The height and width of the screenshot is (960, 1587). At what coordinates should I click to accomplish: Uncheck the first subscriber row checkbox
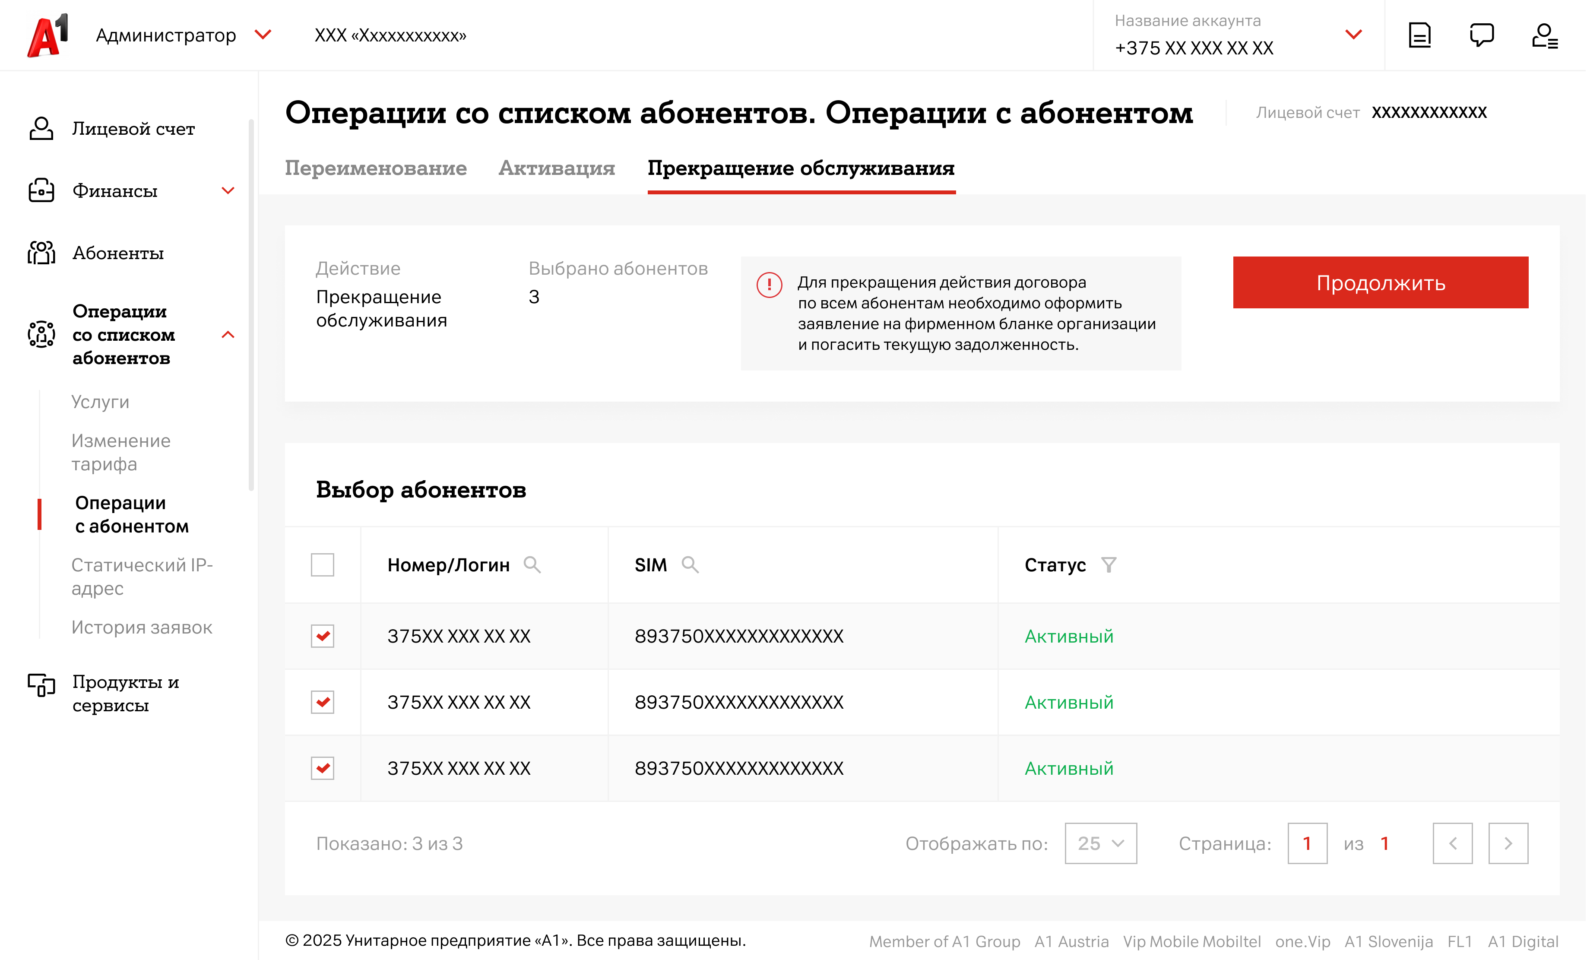322,636
